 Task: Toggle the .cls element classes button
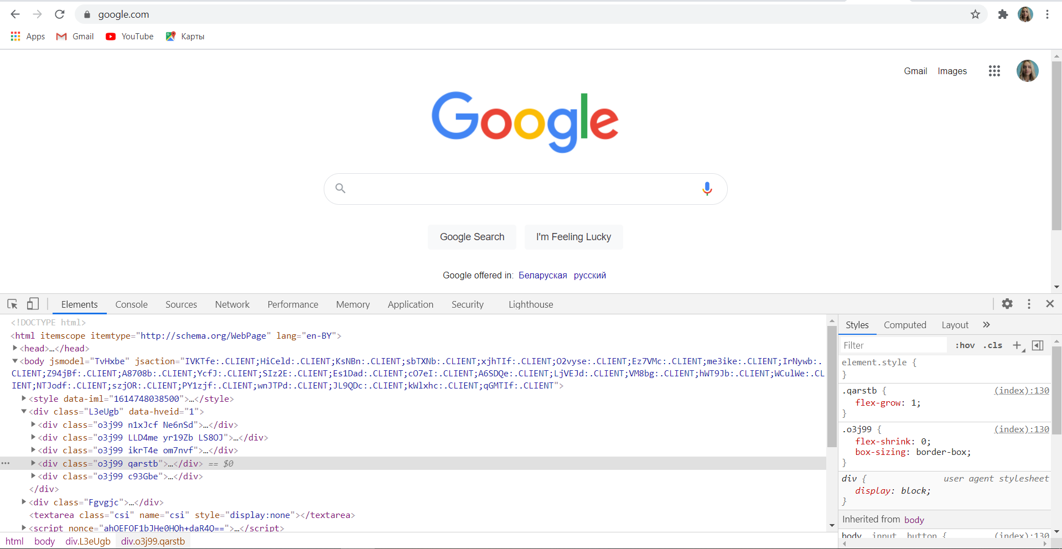[x=993, y=345]
